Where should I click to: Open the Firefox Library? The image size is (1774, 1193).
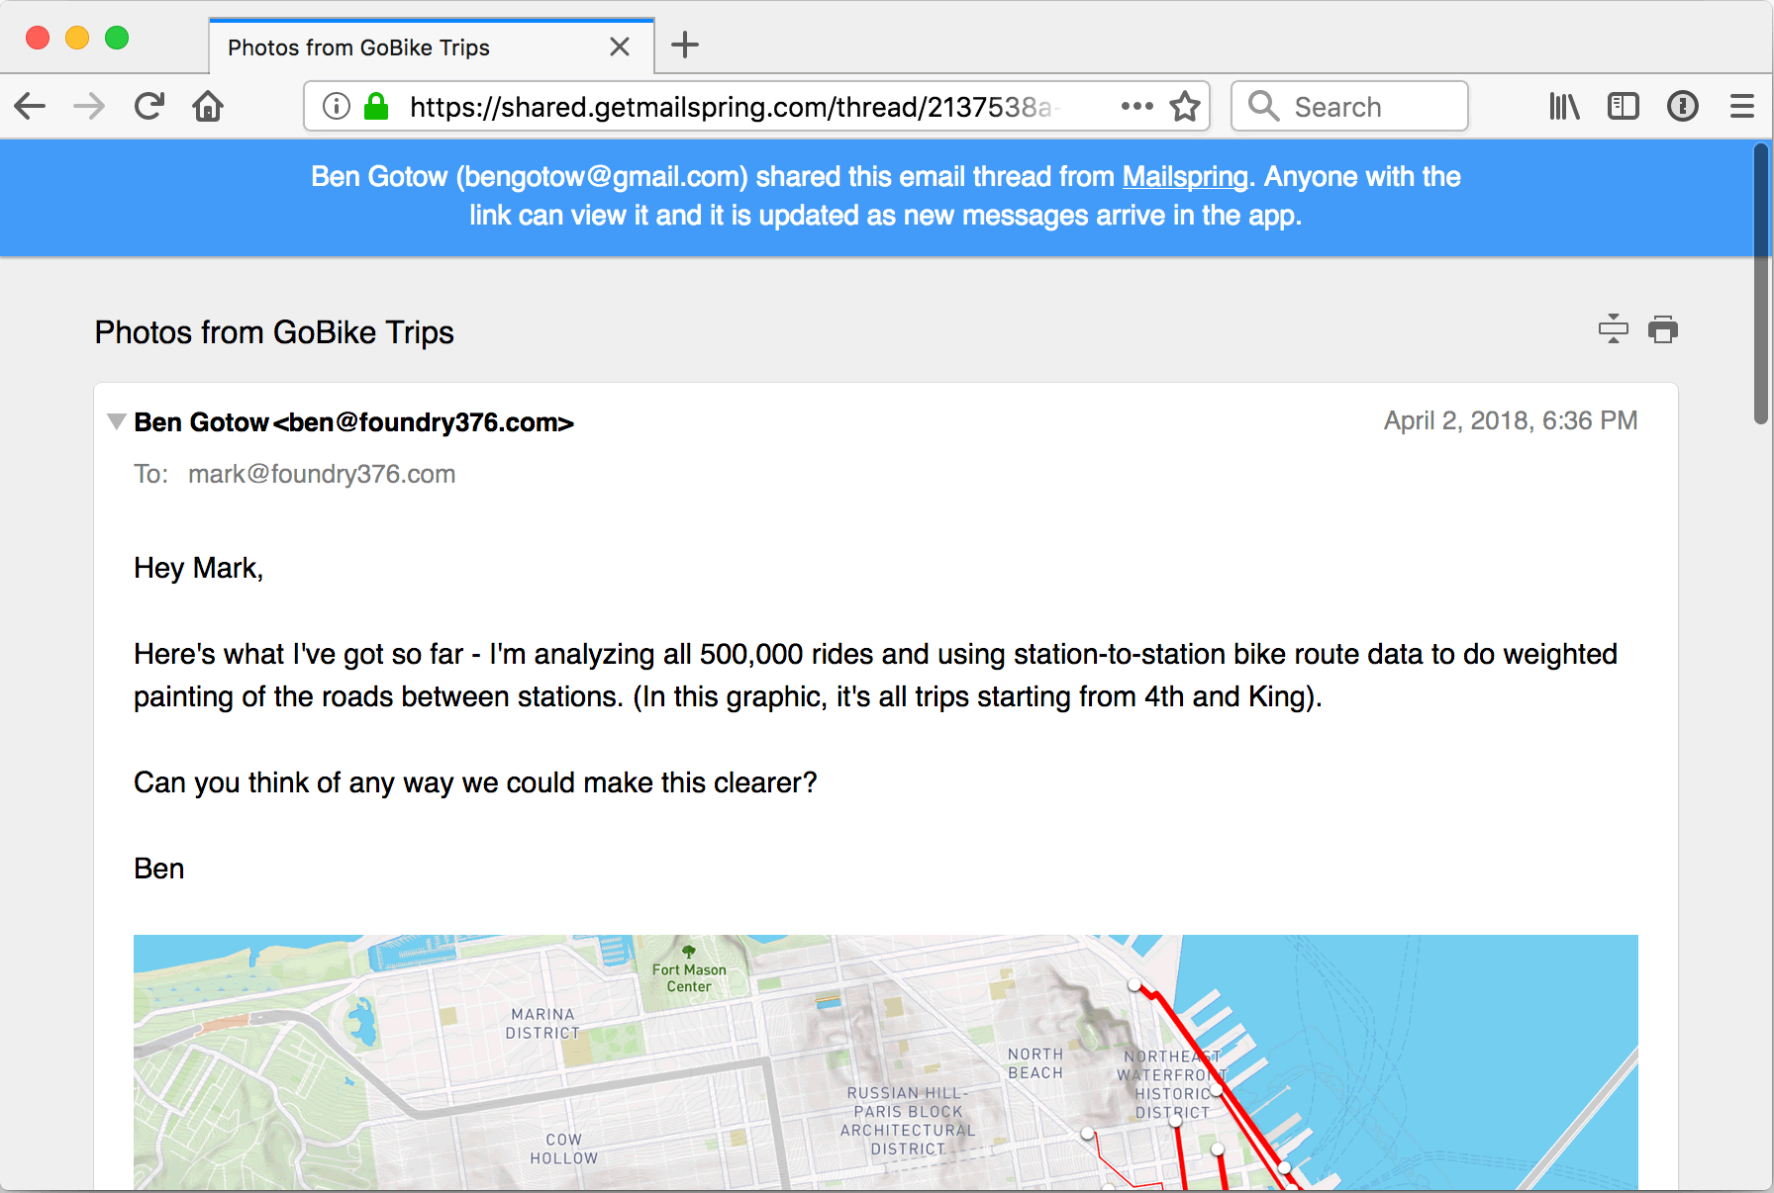1564,106
